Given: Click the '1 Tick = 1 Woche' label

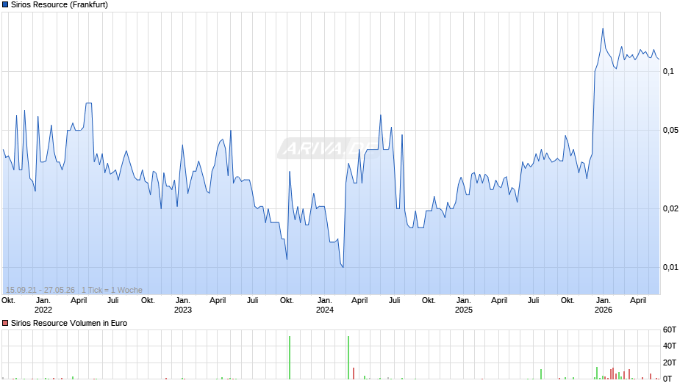Looking at the screenshot, I should 112,290.
